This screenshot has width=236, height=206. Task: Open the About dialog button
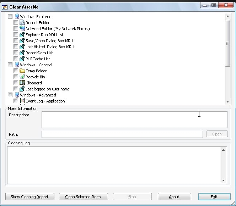point(174,197)
